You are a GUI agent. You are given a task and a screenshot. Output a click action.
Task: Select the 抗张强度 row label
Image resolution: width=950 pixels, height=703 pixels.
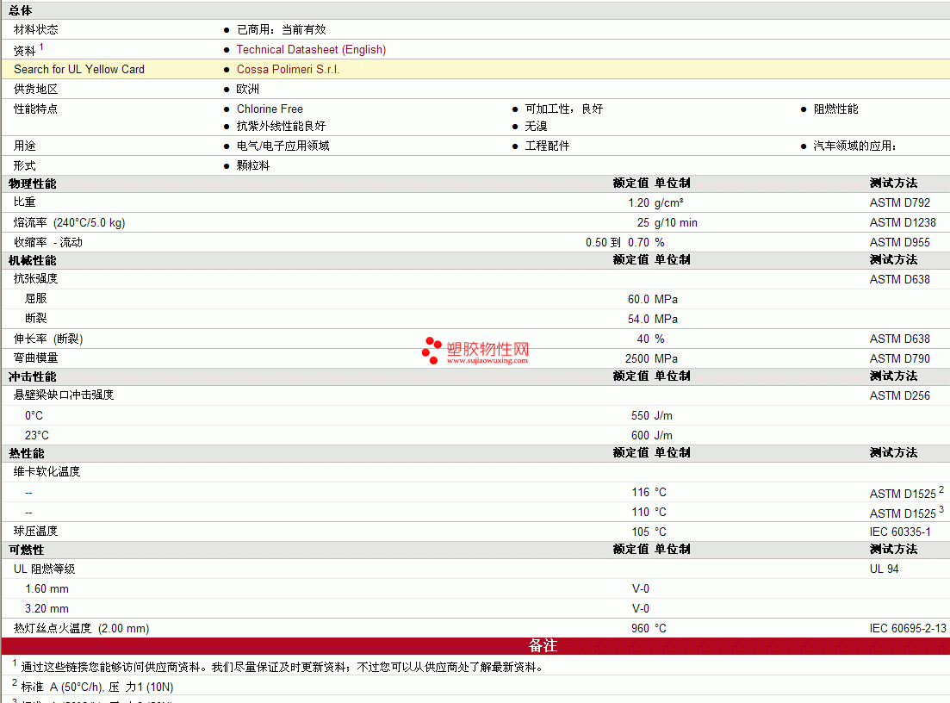(36, 279)
